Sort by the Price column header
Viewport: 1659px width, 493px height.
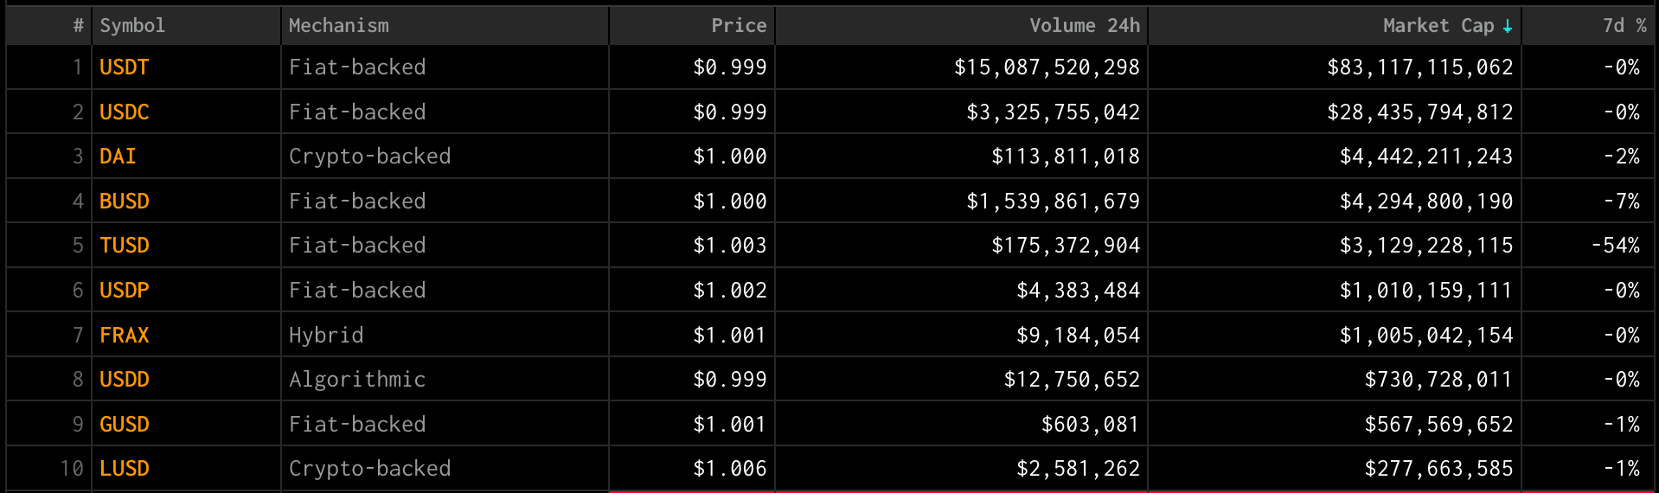pos(739,26)
